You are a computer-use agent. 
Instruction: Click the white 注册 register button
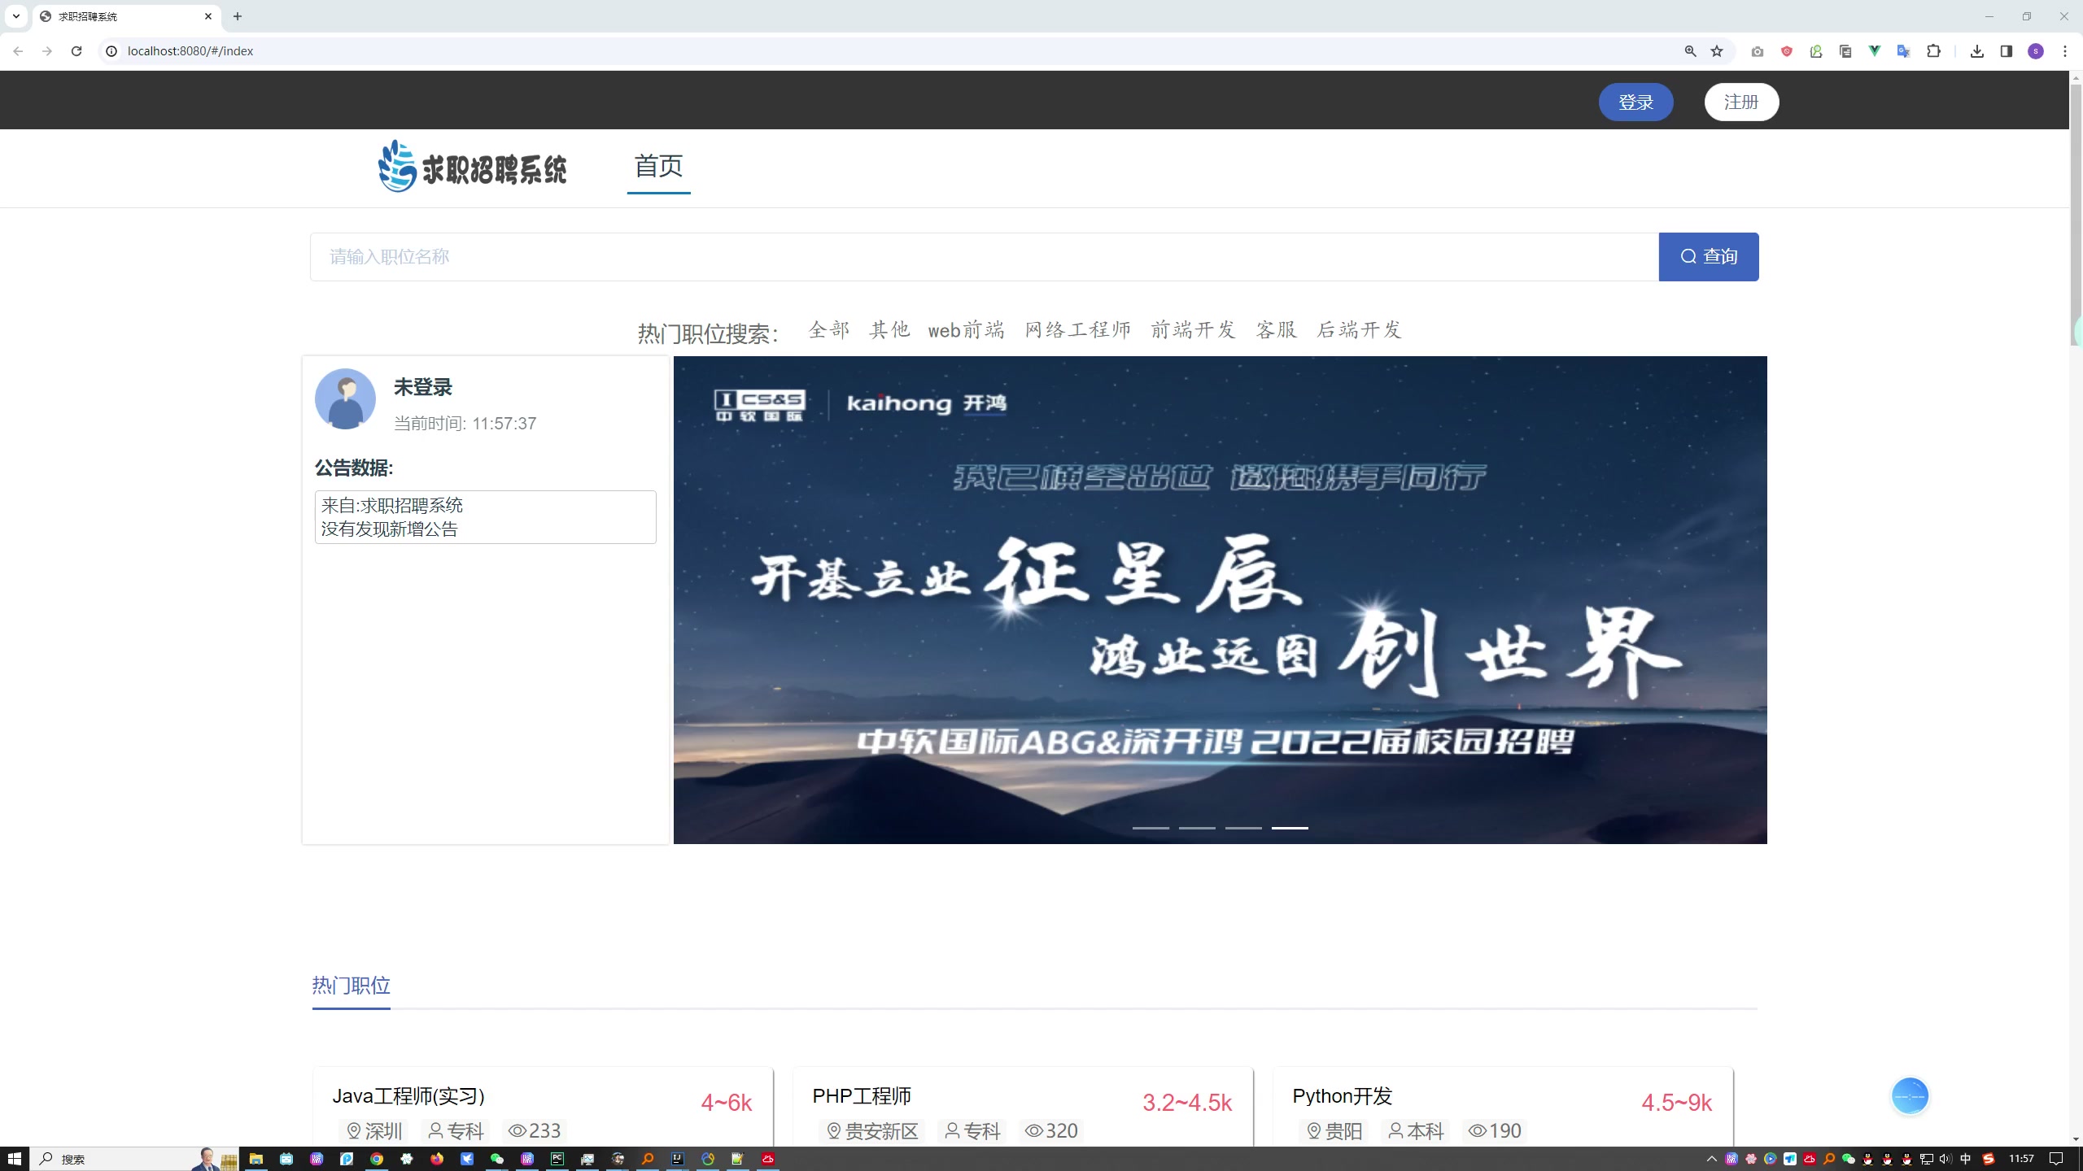pyautogui.click(x=1741, y=102)
